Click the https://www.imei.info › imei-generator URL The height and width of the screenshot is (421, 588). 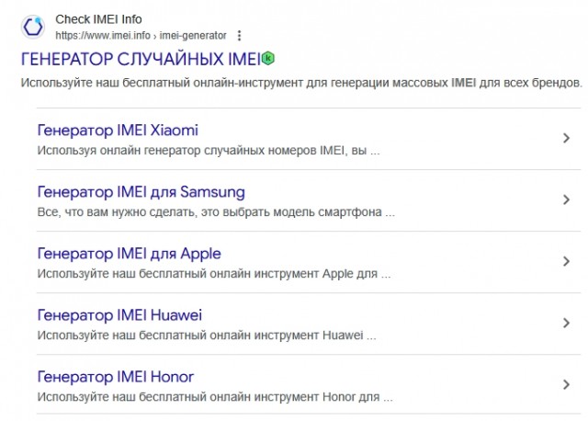coord(141,36)
